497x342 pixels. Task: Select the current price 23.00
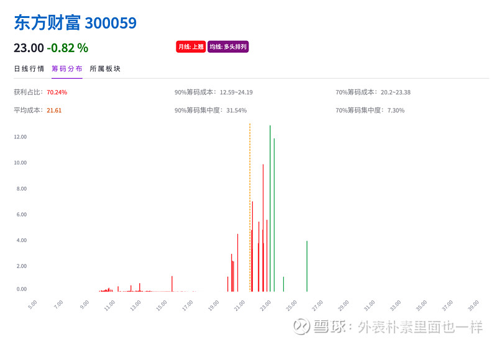(x=29, y=48)
